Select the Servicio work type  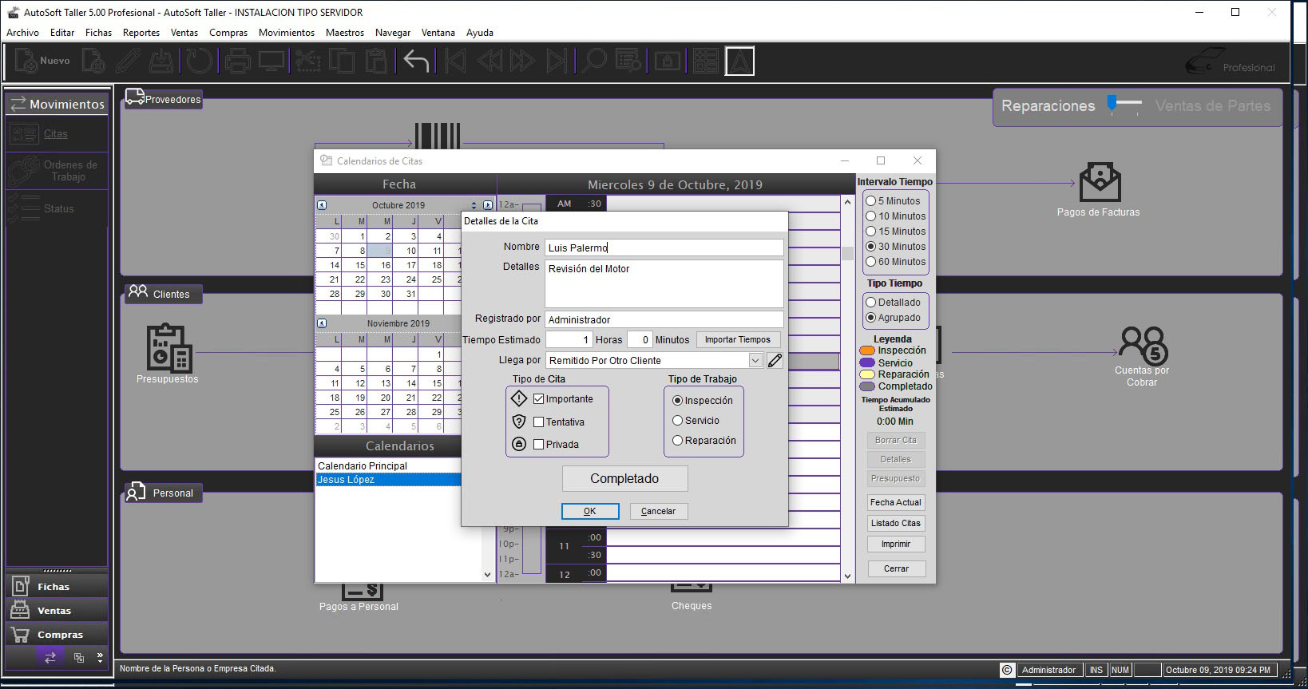(x=677, y=420)
